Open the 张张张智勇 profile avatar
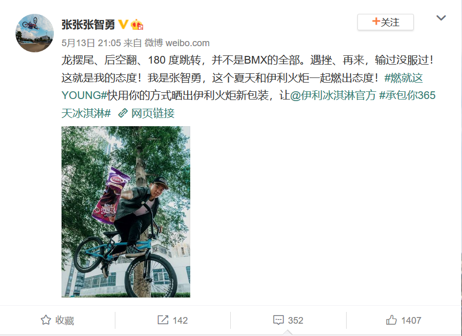The image size is (462, 336). pos(34,33)
